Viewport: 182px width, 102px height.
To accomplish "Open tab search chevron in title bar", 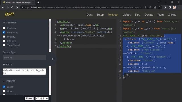I will (x=159, y=2).
